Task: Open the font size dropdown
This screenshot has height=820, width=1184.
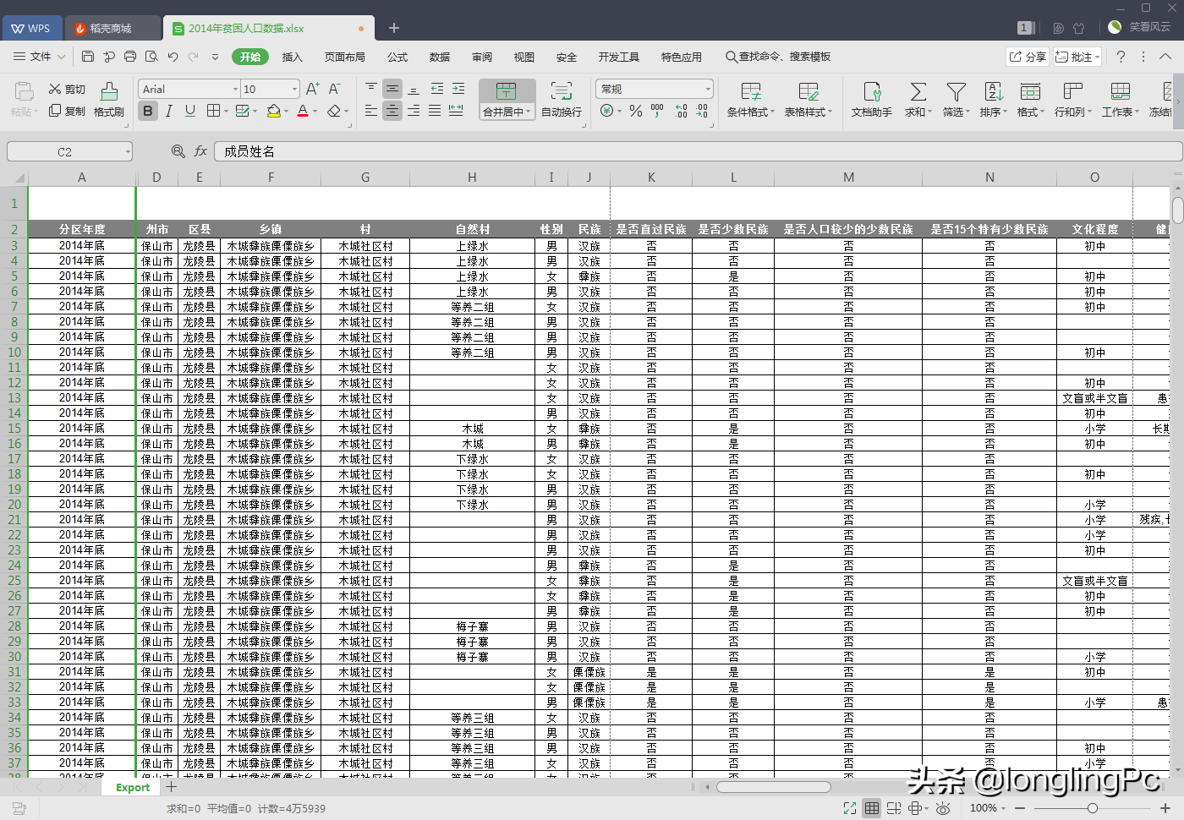Action: pyautogui.click(x=294, y=89)
